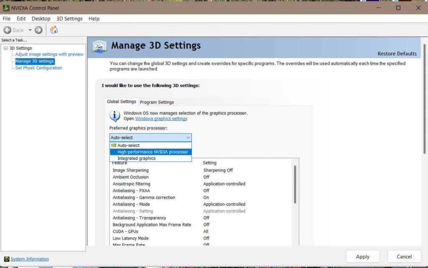Click Restore Defaults
428x268 pixels.
(x=397, y=53)
